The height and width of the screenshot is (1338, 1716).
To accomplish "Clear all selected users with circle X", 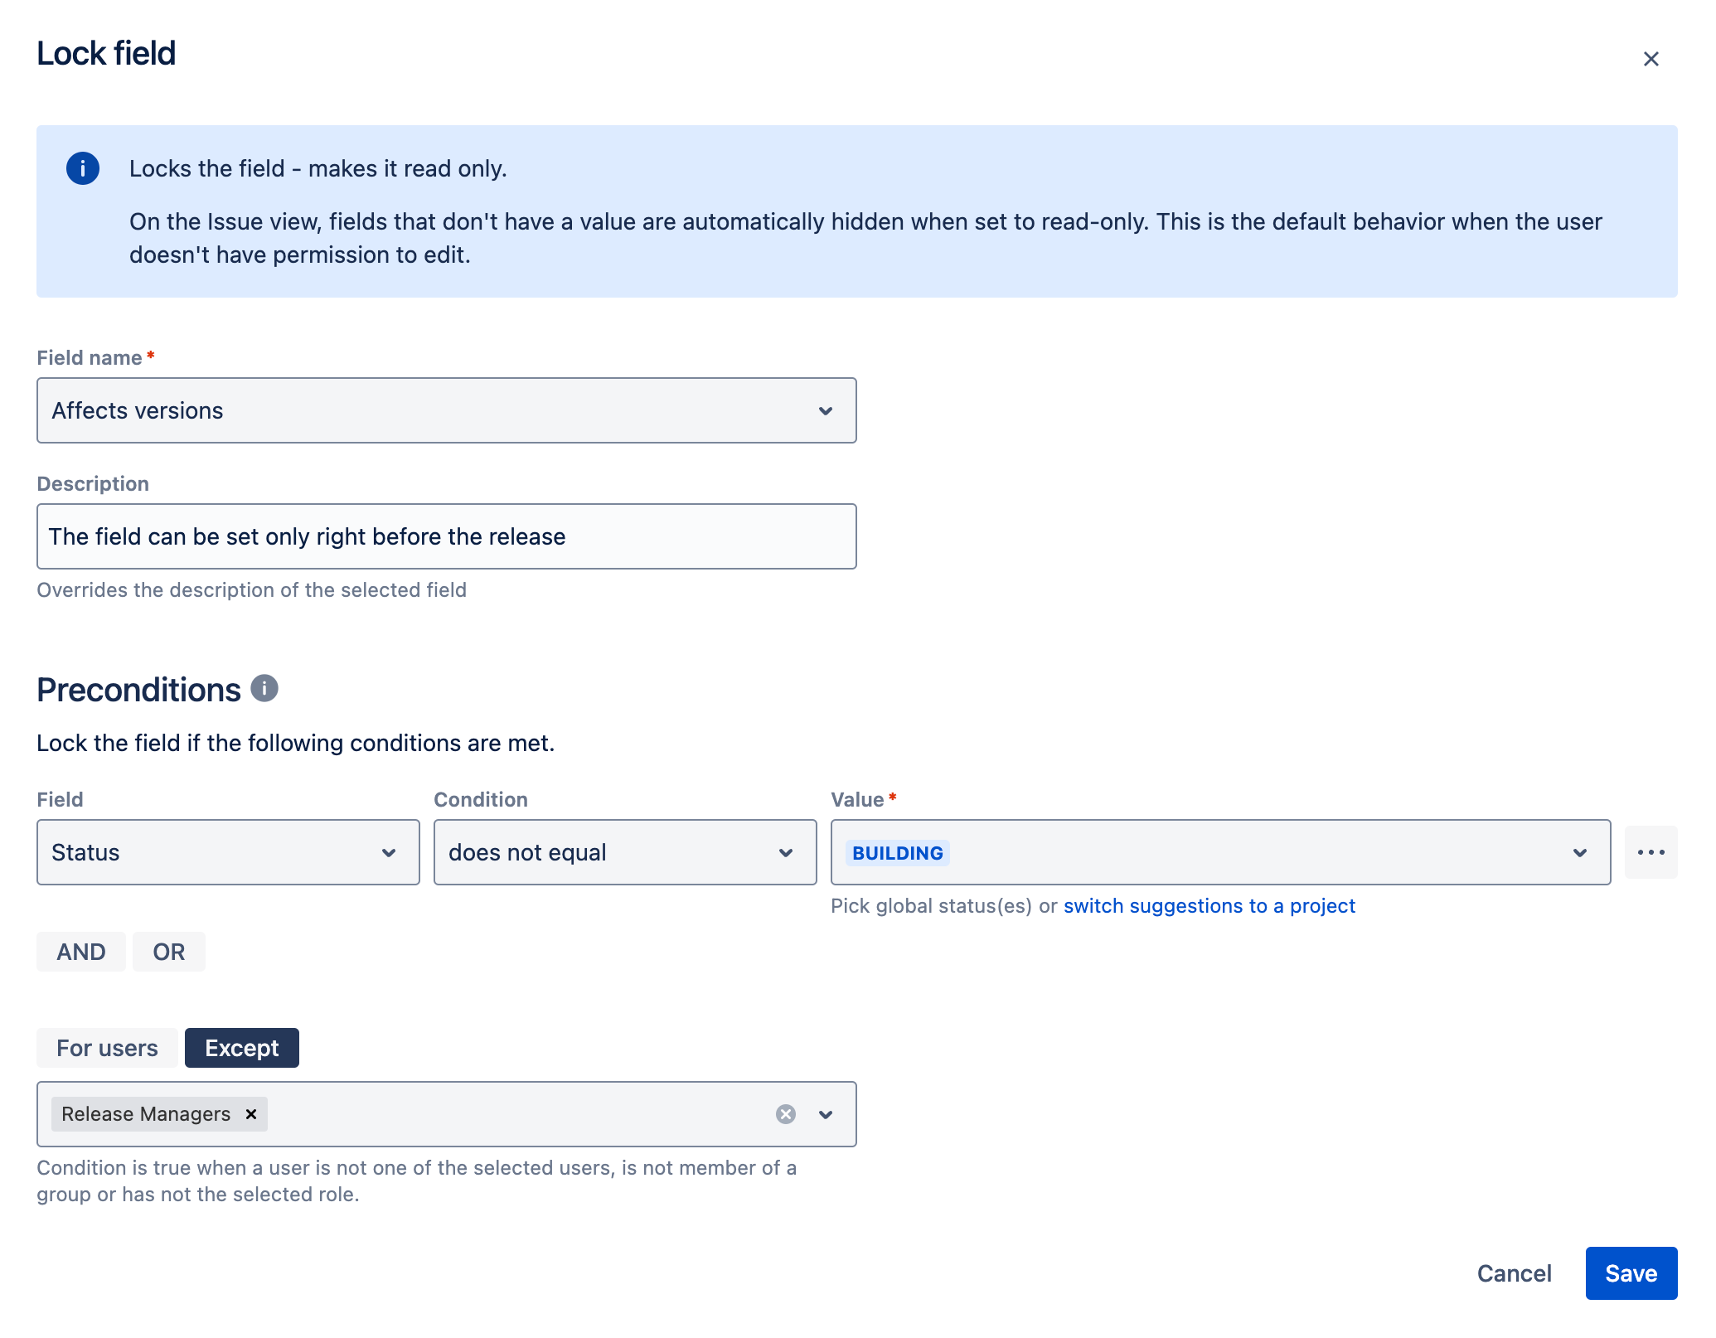I will click(x=785, y=1114).
